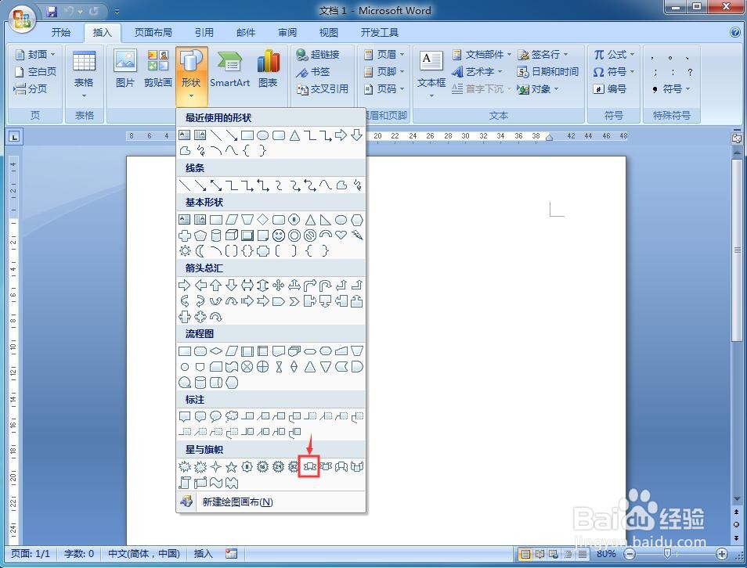Viewport: 747px width, 568px height.
Task: Select the crescent moon shape
Action: click(x=200, y=251)
